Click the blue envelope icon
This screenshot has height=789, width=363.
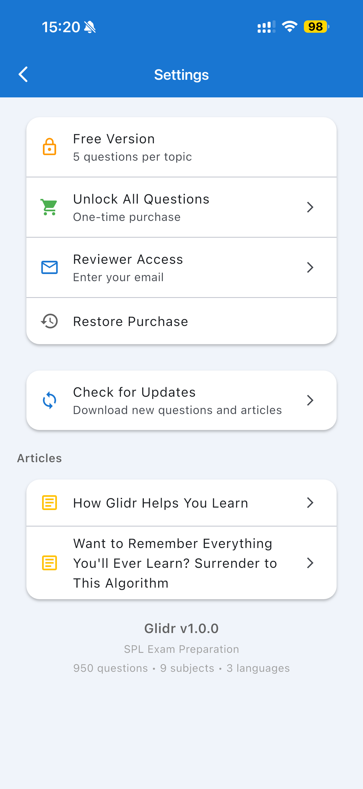pyautogui.click(x=49, y=267)
